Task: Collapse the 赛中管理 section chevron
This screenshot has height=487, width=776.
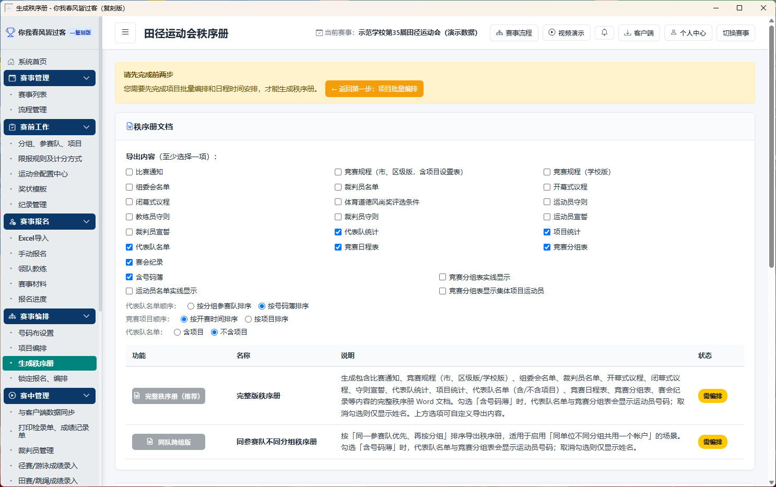Action: coord(86,396)
